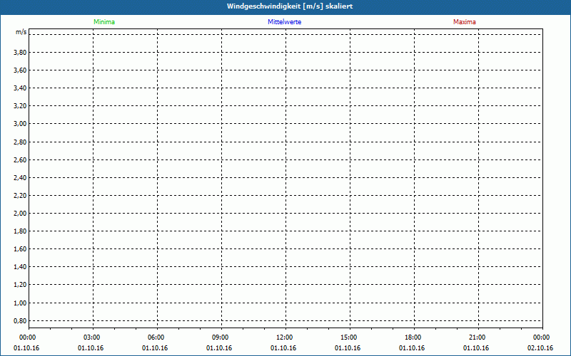Click the 2,00 y-axis value
Image resolution: width=571 pixels, height=356 pixels.
point(20,214)
